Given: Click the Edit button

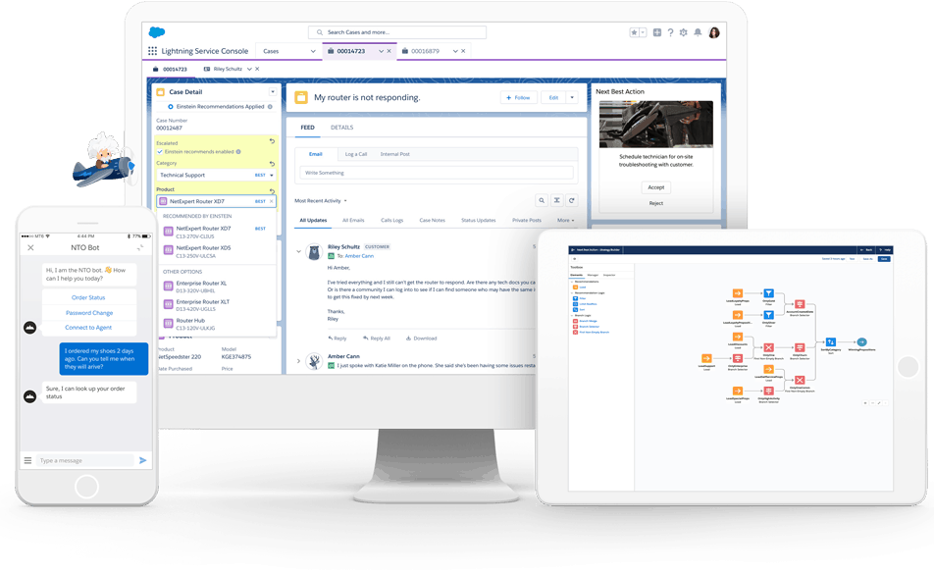Looking at the screenshot, I should point(554,98).
